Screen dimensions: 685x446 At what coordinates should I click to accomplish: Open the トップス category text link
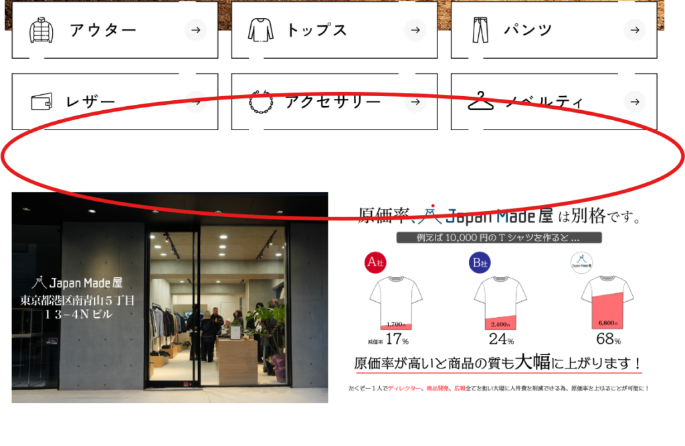(x=316, y=30)
